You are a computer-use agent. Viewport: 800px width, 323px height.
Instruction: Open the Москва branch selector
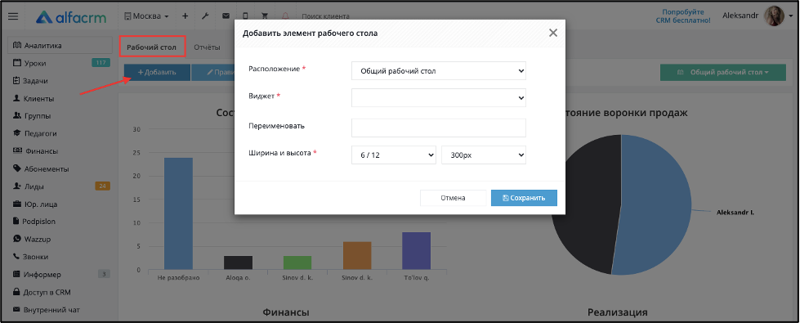[x=146, y=16]
